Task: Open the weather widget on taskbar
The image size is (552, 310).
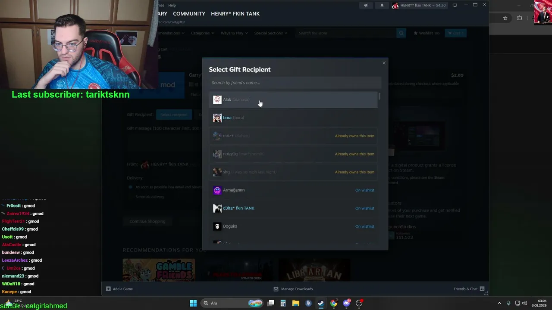Action: click(18, 303)
